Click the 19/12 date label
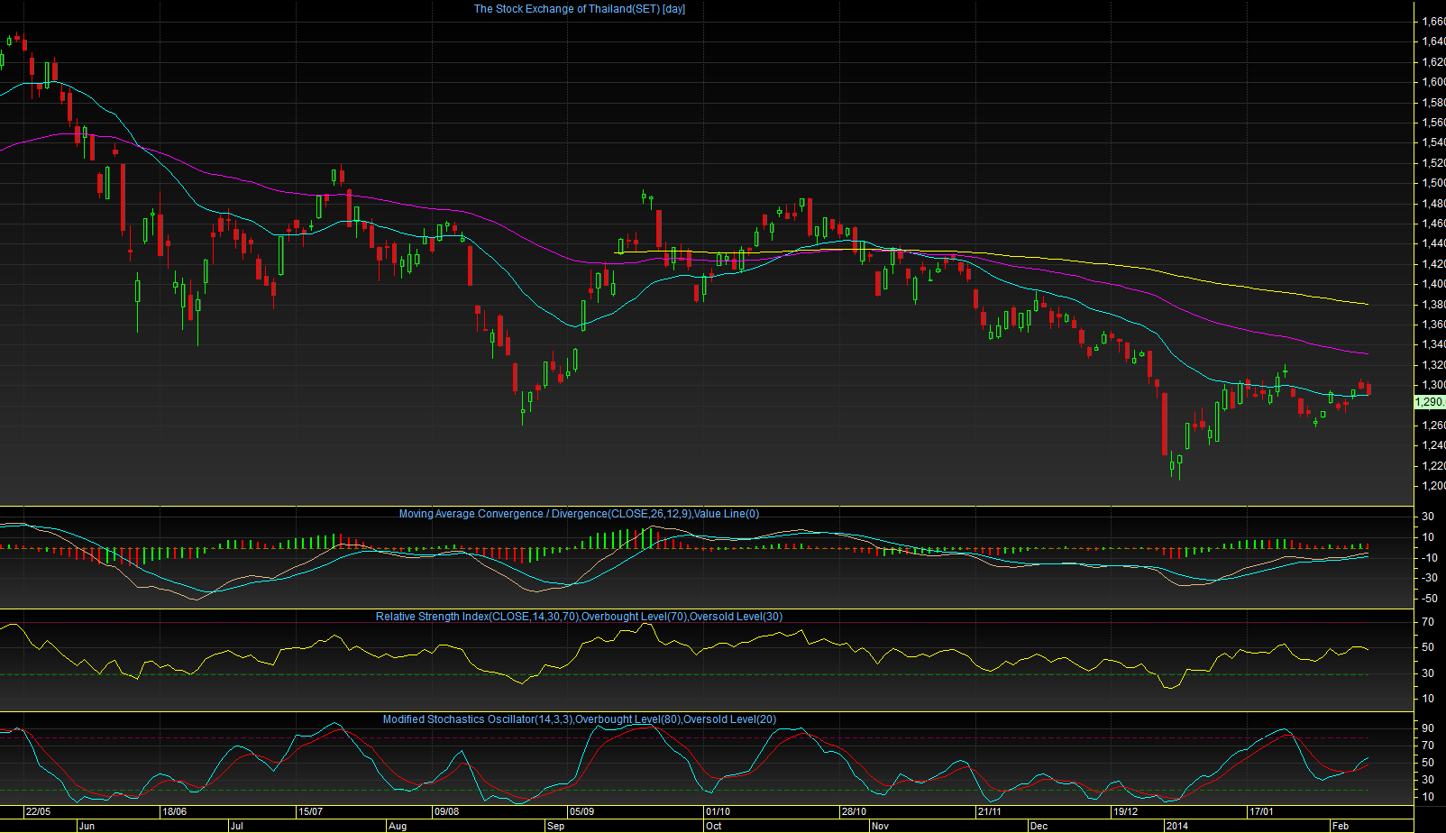This screenshot has width=1446, height=833. click(x=1125, y=811)
